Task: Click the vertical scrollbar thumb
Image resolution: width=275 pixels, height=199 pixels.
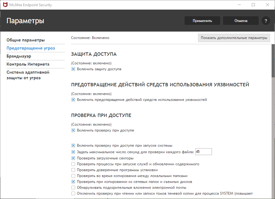Action: coord(273,61)
